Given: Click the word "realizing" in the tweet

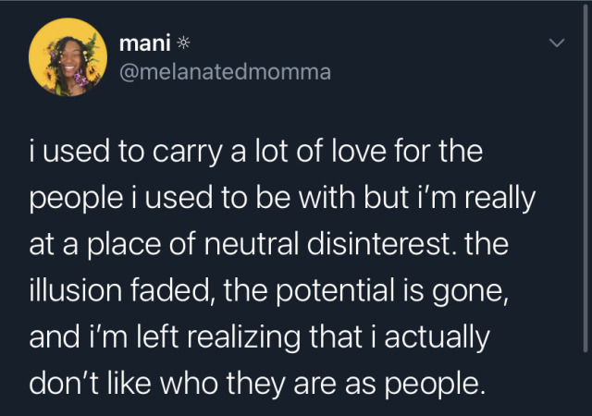Looking at the screenshot, I should [x=244, y=338].
